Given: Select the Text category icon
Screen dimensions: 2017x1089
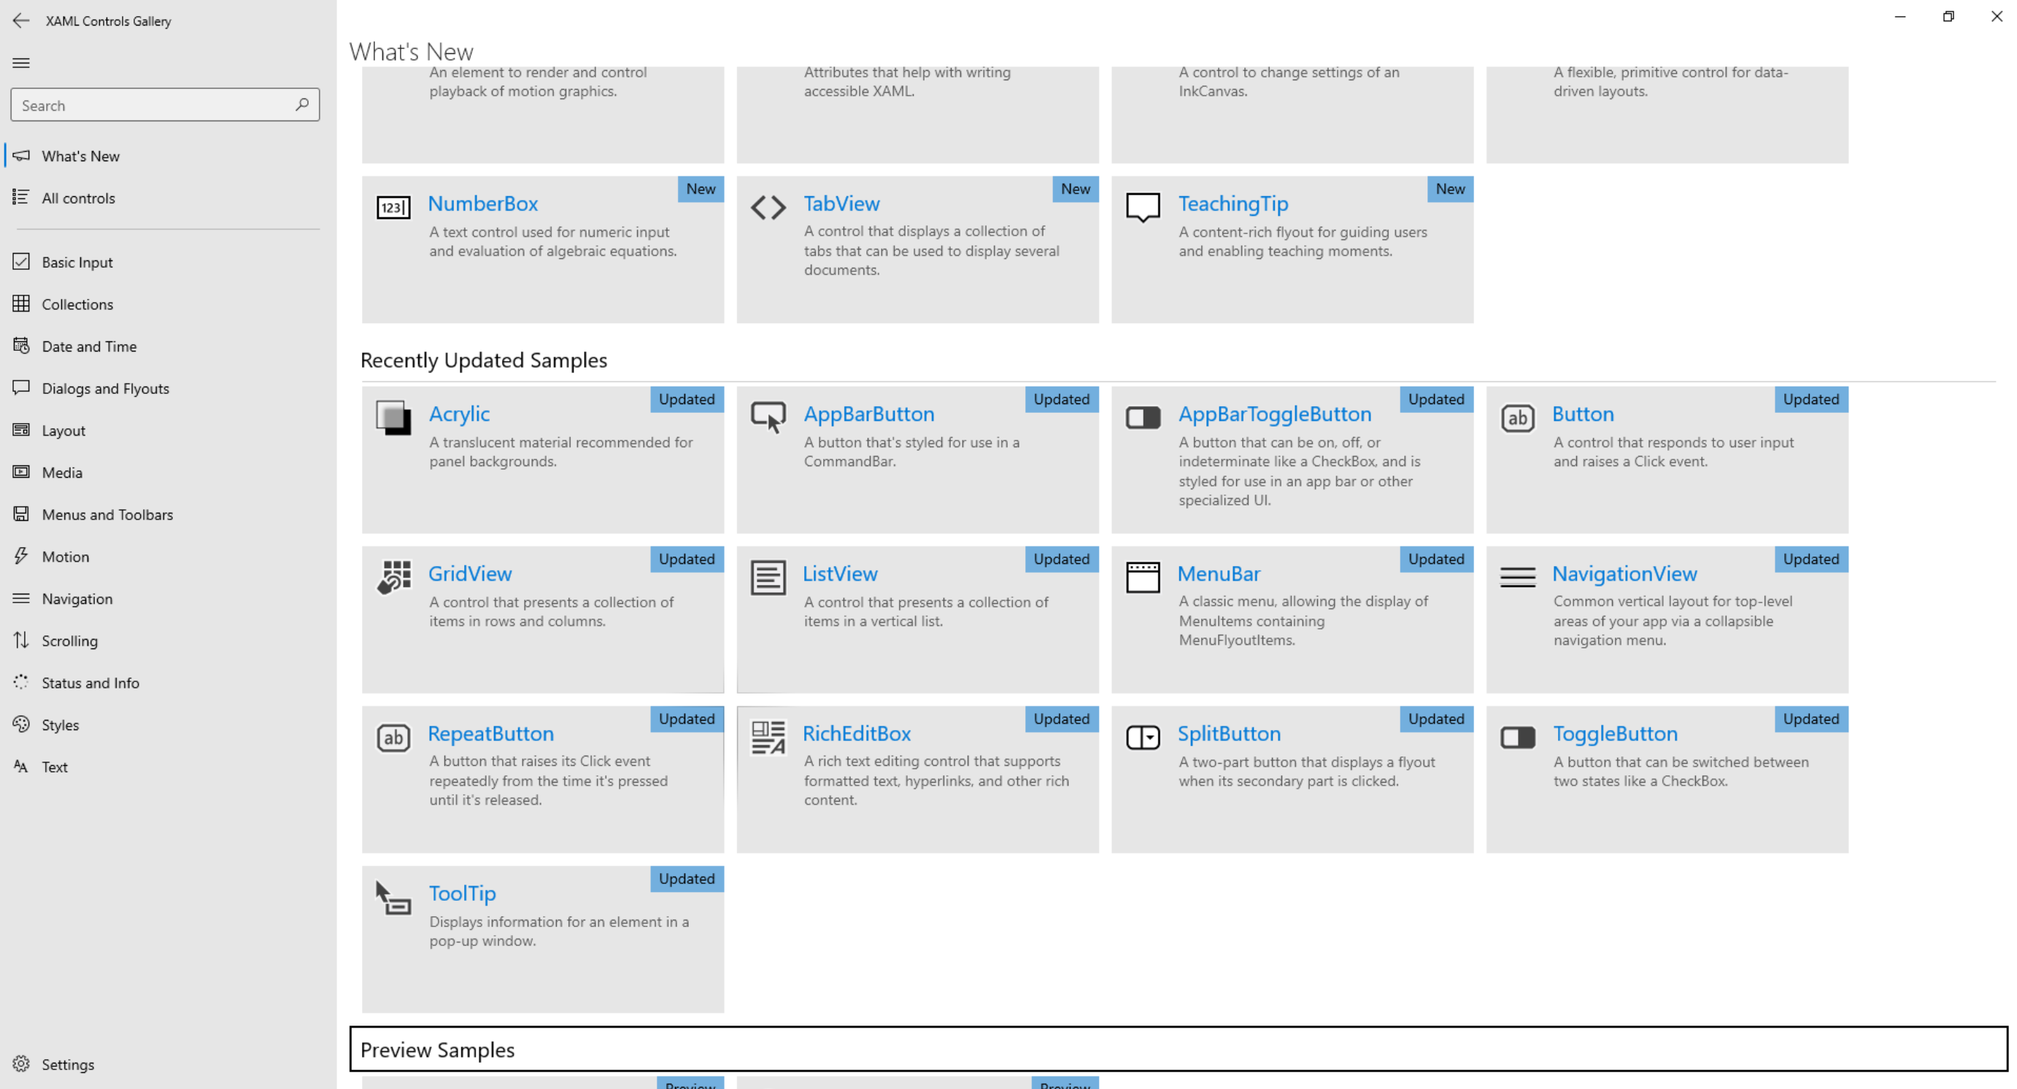Looking at the screenshot, I should pyautogui.click(x=22, y=767).
